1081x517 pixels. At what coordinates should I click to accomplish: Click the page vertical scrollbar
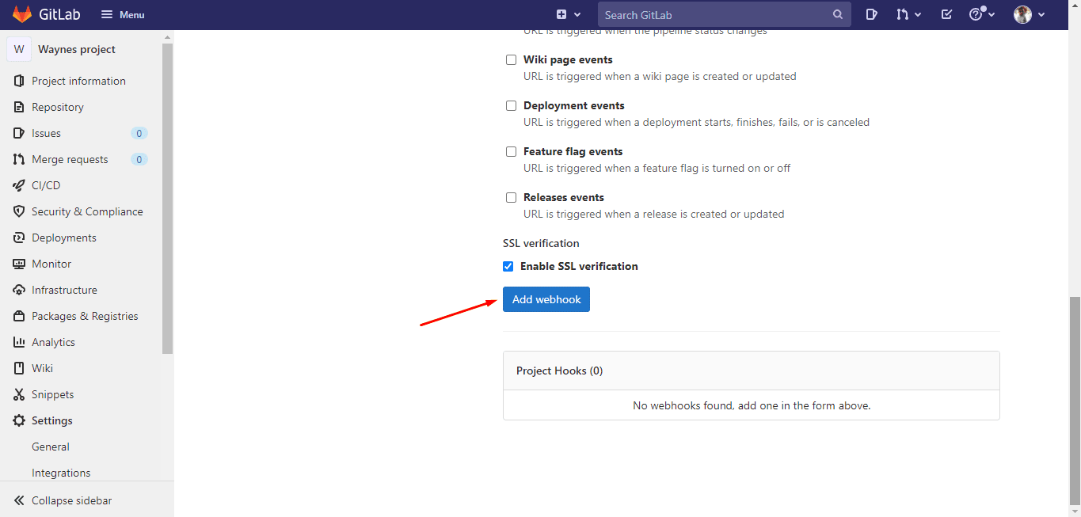coord(1075,396)
